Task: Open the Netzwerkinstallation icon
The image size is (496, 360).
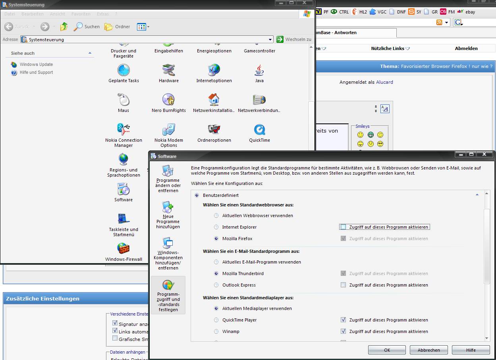Action: tap(214, 103)
